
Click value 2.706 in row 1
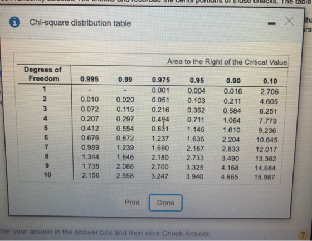270,92
